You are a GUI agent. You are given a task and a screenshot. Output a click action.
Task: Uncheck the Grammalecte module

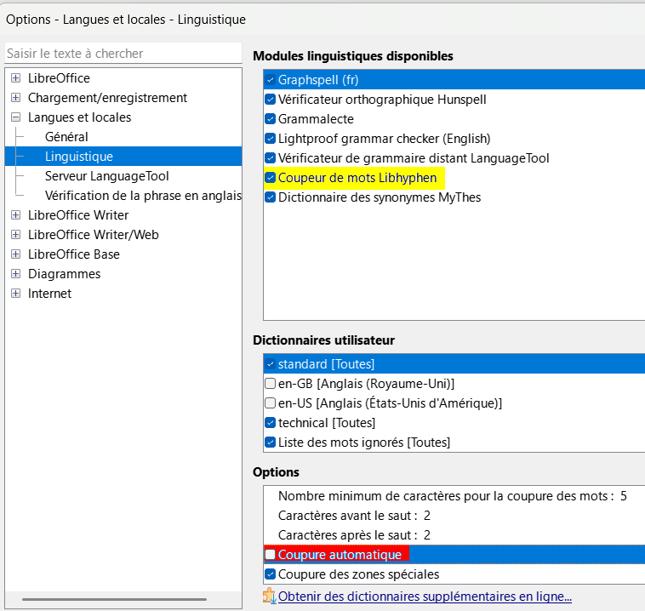pos(271,119)
